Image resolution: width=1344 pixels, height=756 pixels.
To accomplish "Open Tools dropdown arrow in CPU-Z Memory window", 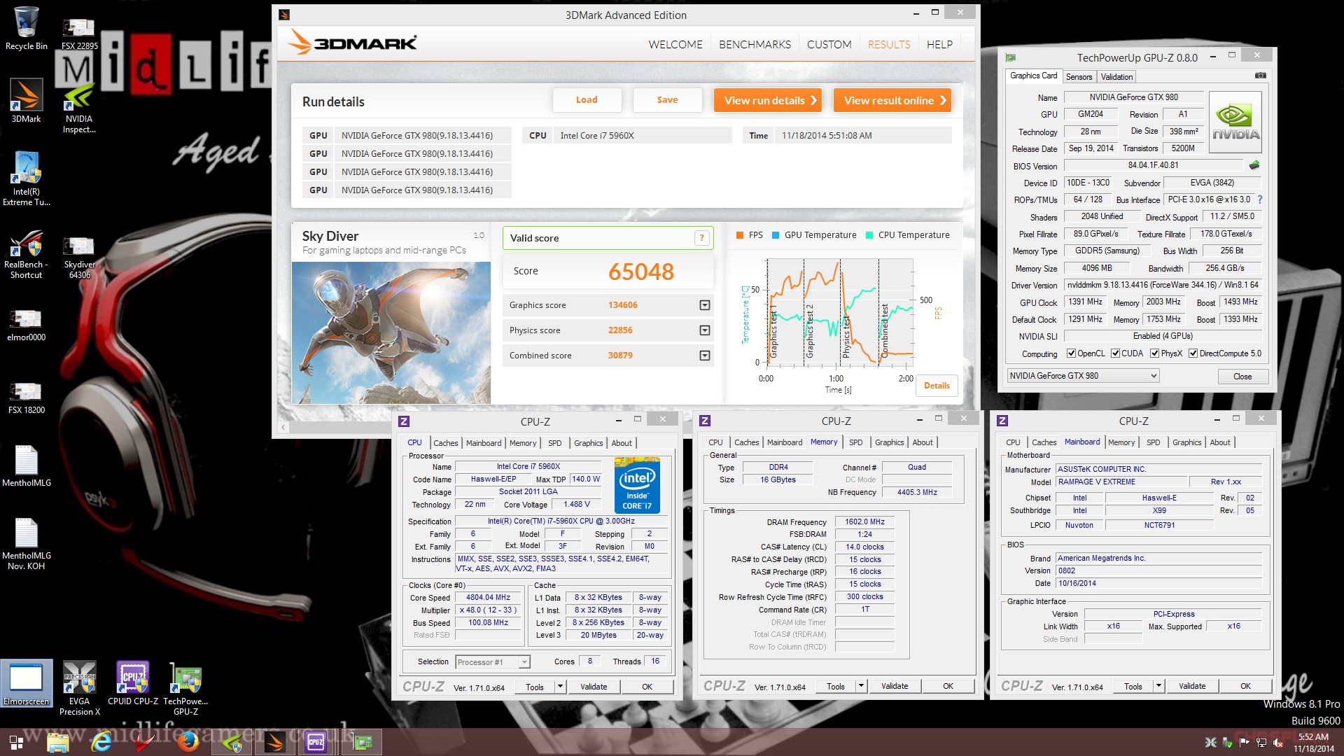I will (x=862, y=686).
